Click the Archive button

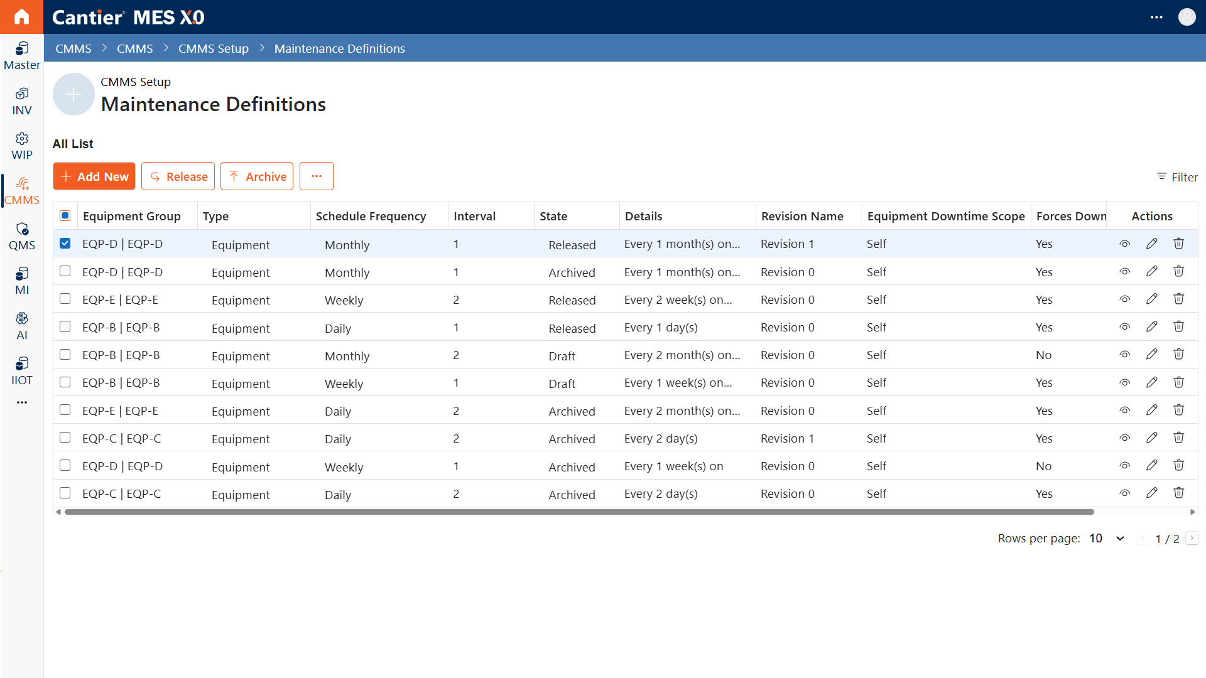(x=257, y=176)
